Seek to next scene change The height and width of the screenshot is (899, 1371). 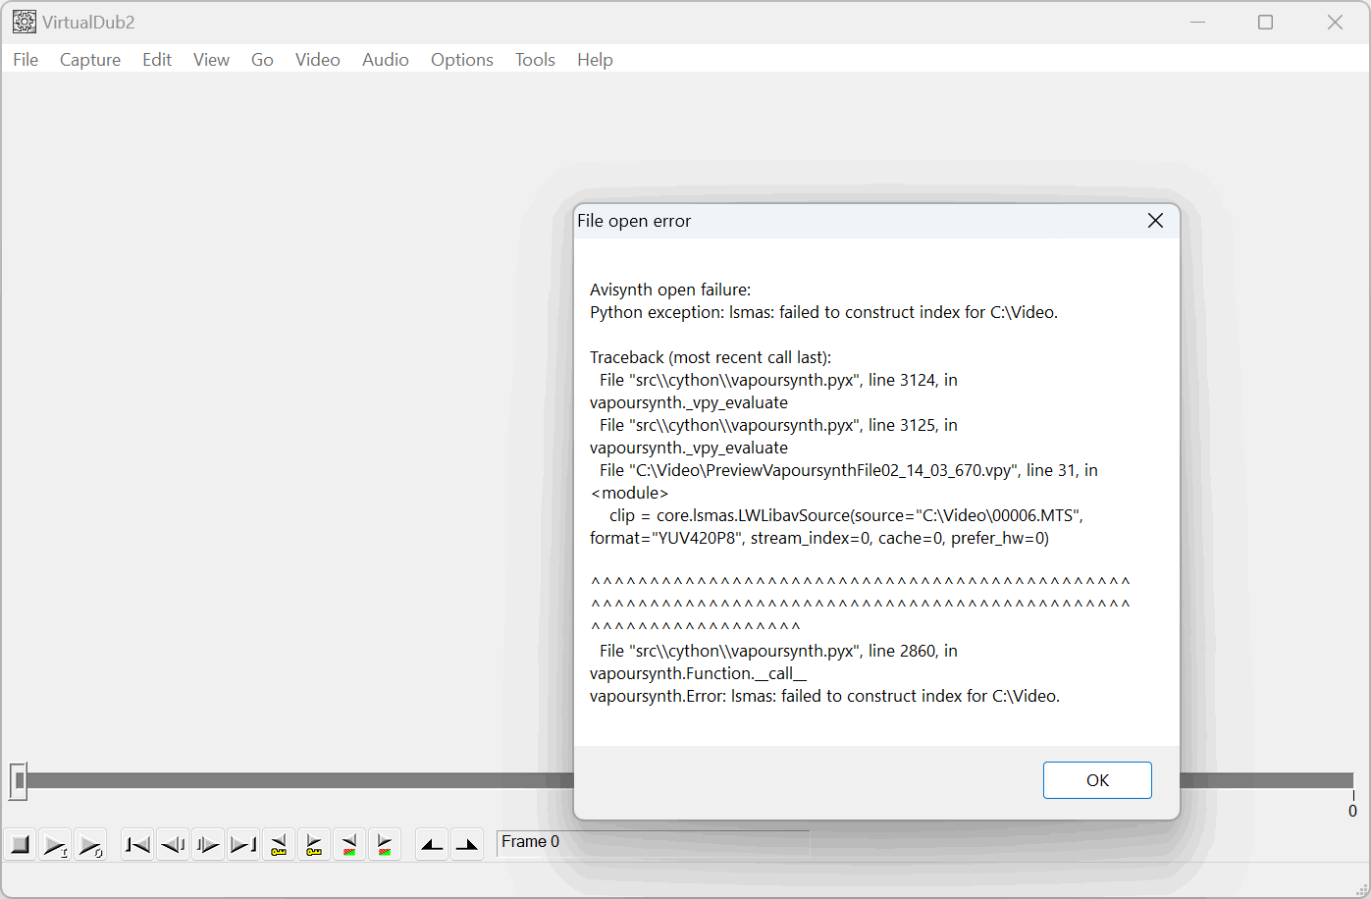coord(385,844)
